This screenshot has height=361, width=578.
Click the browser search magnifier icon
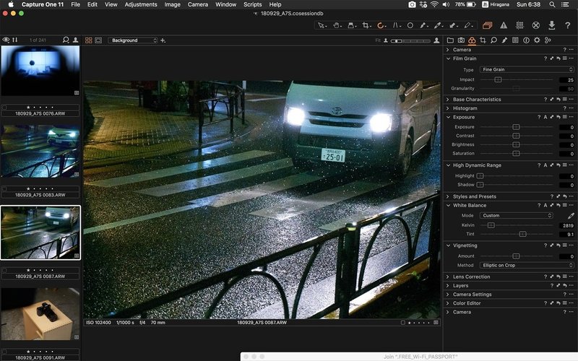pos(66,40)
